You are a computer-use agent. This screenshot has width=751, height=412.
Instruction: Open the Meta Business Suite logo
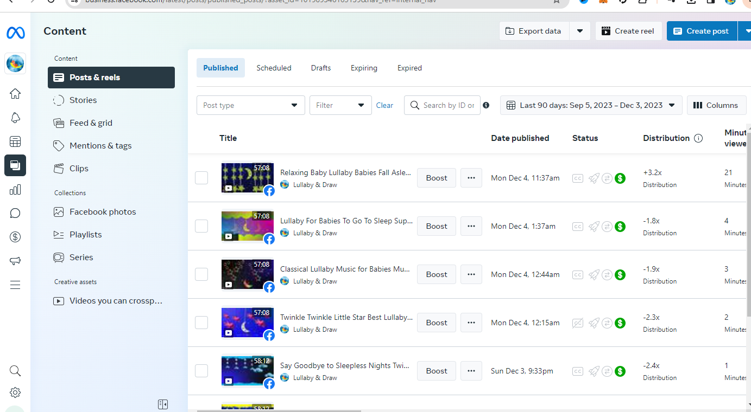click(x=15, y=33)
